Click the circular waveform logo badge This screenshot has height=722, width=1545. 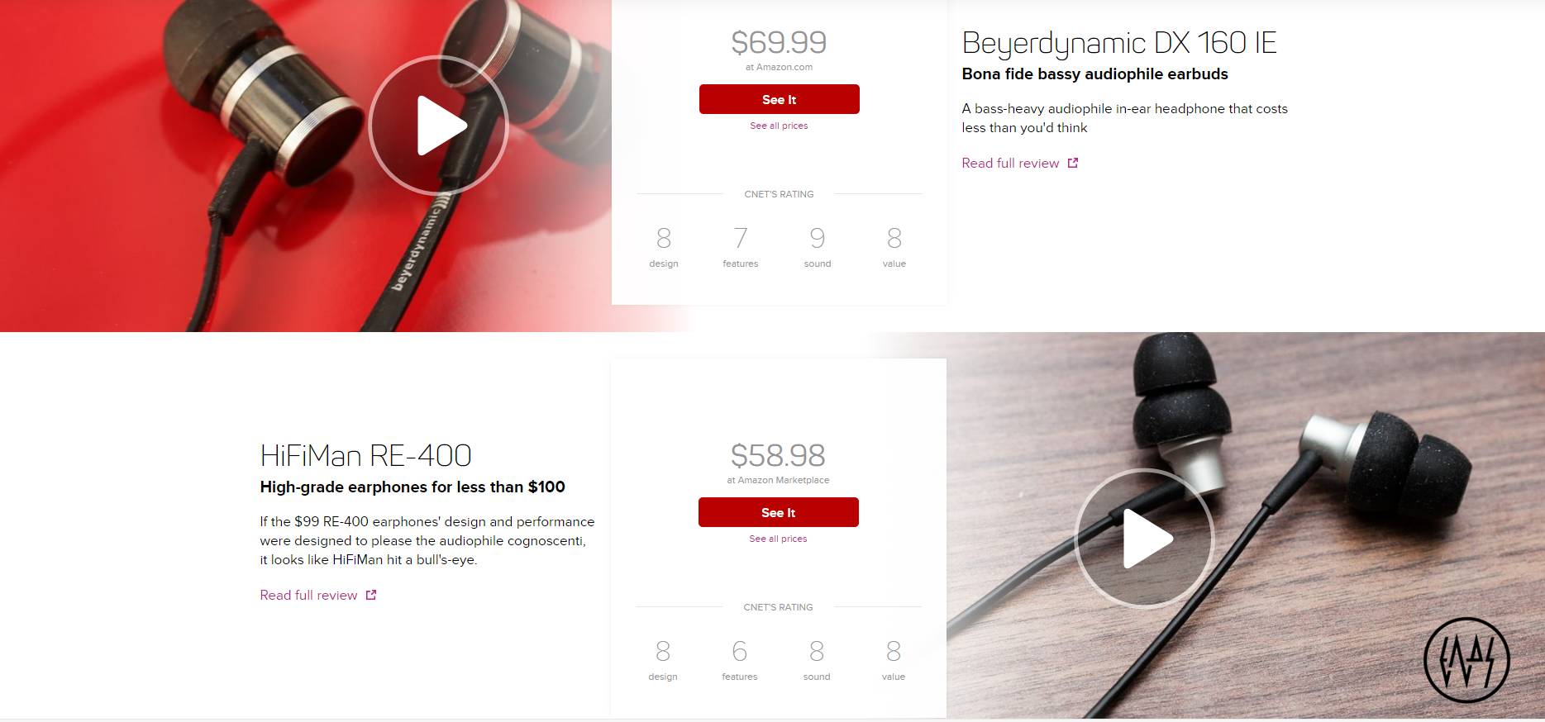(x=1466, y=660)
